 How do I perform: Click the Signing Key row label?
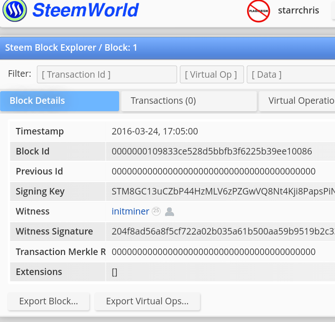(x=40, y=192)
